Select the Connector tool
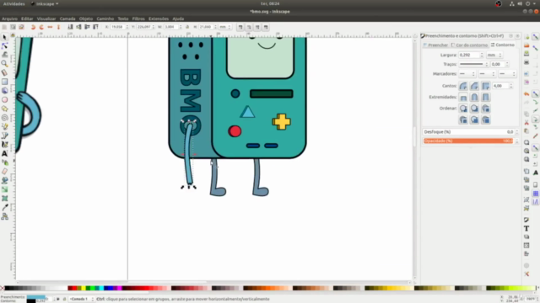The height and width of the screenshot is (303, 540). [x=4, y=216]
